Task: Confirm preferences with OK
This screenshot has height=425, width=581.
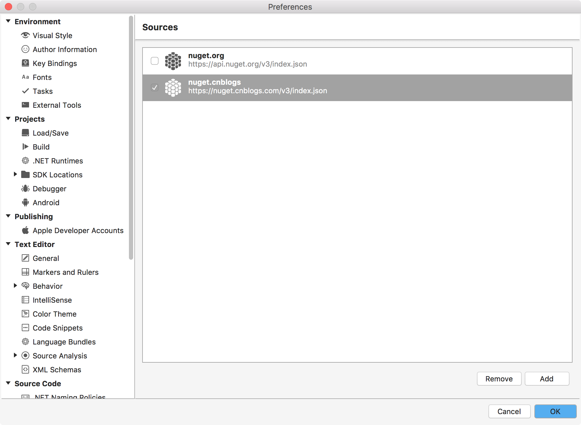Action: [x=555, y=411]
